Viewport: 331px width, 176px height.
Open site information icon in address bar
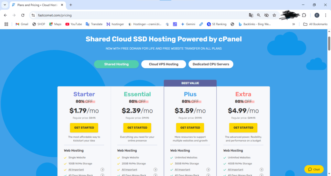[x=33, y=15]
